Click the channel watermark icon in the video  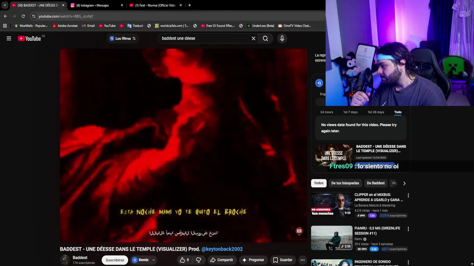(x=299, y=231)
